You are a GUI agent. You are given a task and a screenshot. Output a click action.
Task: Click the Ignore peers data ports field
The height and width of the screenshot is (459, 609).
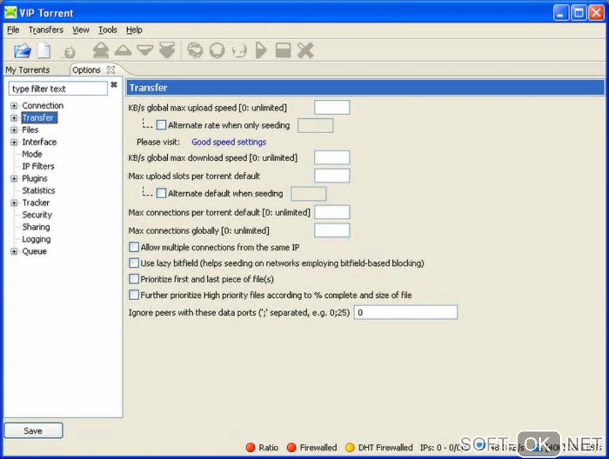[x=406, y=313]
